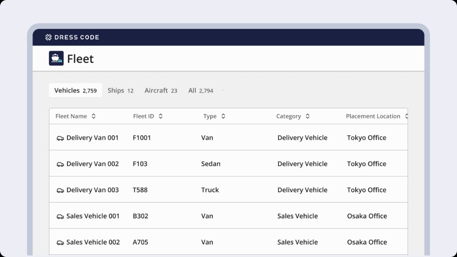Viewport: 457px width, 257px height.
Task: View all 2,794 fleet items
Action: (x=201, y=90)
